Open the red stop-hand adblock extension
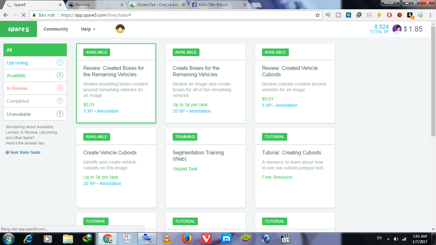436x245 pixels. pyautogui.click(x=389, y=15)
